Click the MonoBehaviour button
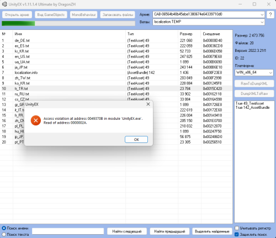The image size is (276, 238). pos(84,15)
